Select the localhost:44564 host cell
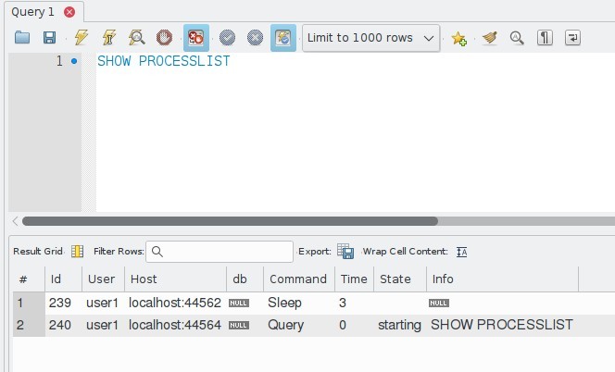 175,326
